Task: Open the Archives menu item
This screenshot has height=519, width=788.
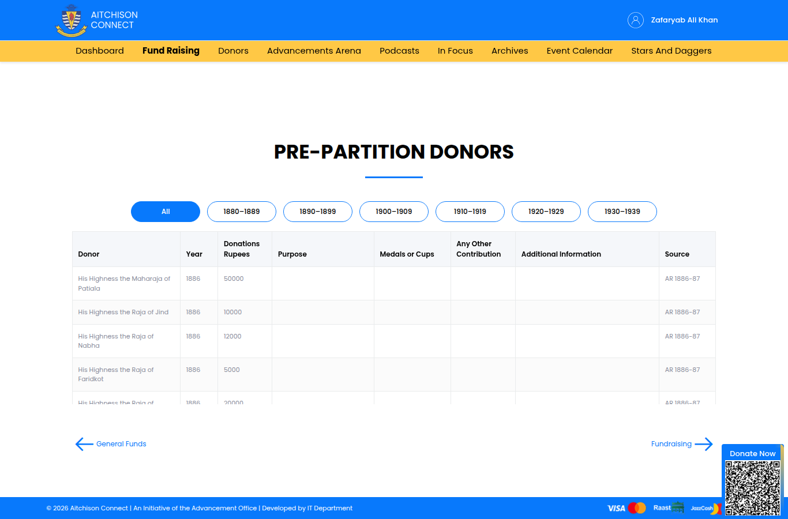Action: pyautogui.click(x=510, y=51)
